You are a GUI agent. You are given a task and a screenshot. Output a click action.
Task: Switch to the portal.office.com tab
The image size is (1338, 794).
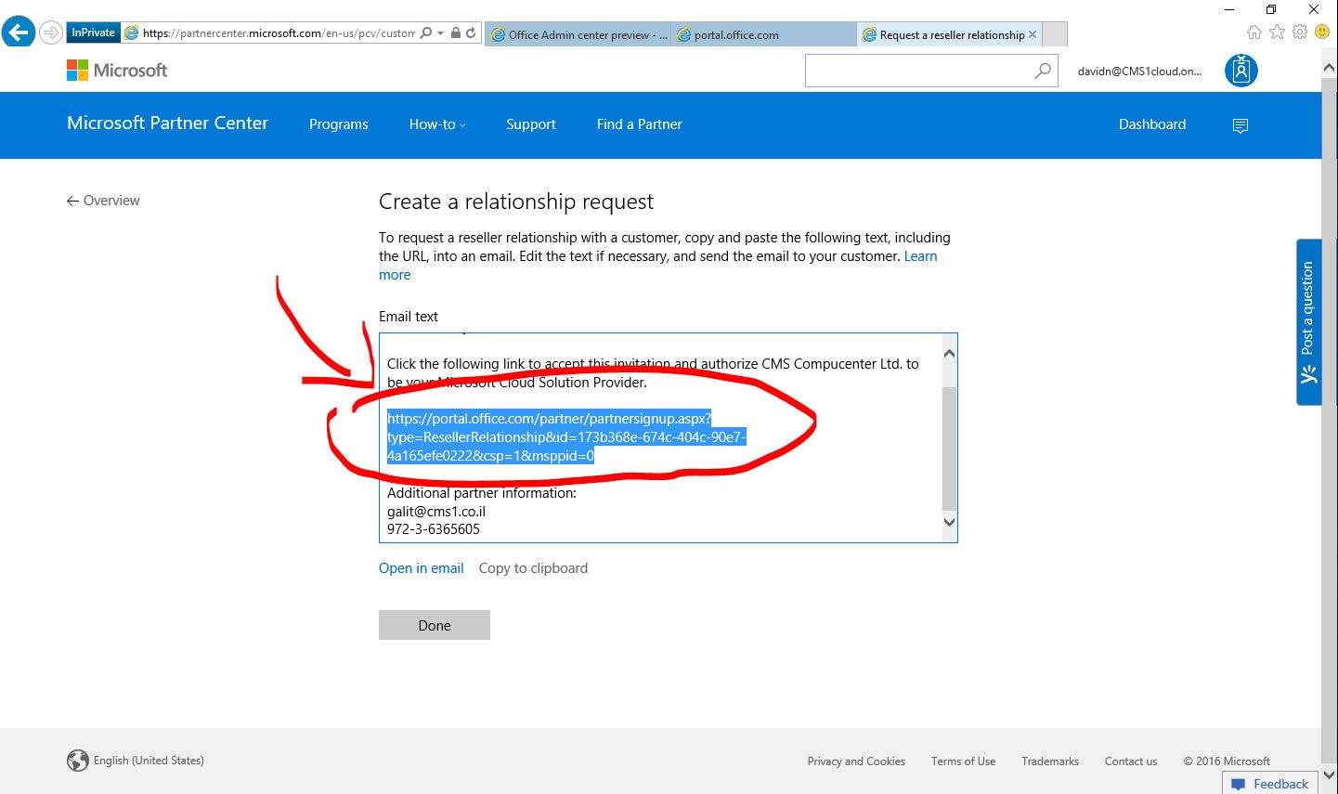pos(763,34)
